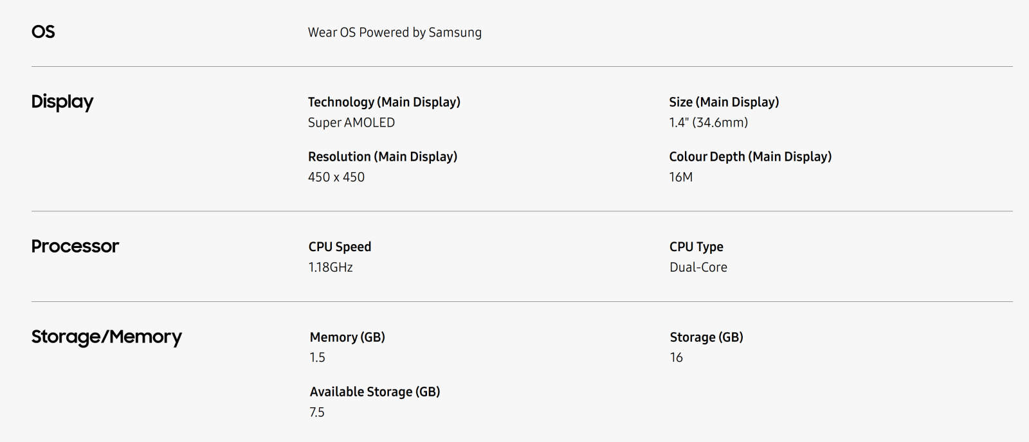This screenshot has height=442, width=1029.
Task: Click the Display section heading
Action: (x=62, y=102)
